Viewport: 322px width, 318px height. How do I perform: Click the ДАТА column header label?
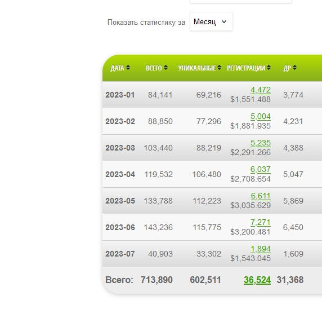tap(117, 68)
